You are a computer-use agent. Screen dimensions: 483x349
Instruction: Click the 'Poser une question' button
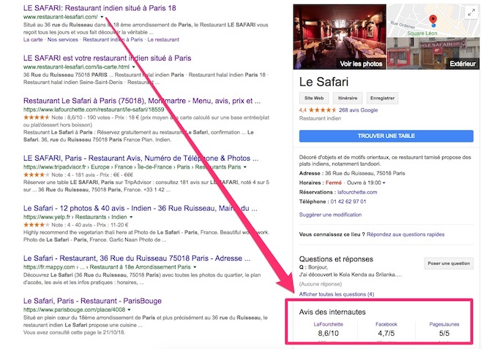449,264
